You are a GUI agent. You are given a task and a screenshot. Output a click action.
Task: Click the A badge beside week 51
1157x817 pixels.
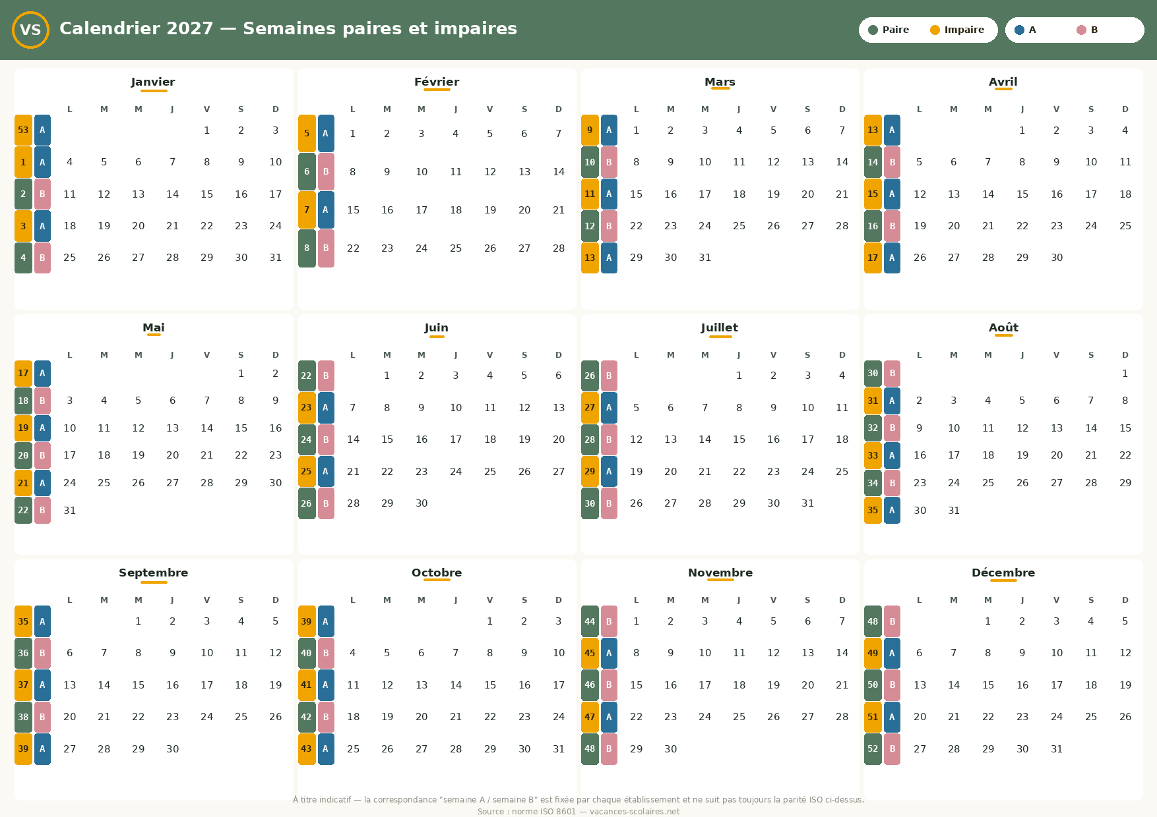892,717
